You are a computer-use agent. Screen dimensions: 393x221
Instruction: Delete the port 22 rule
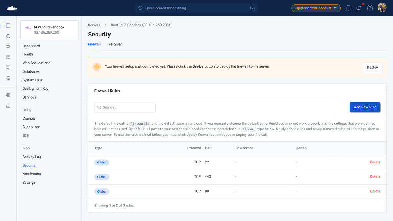tap(375, 162)
